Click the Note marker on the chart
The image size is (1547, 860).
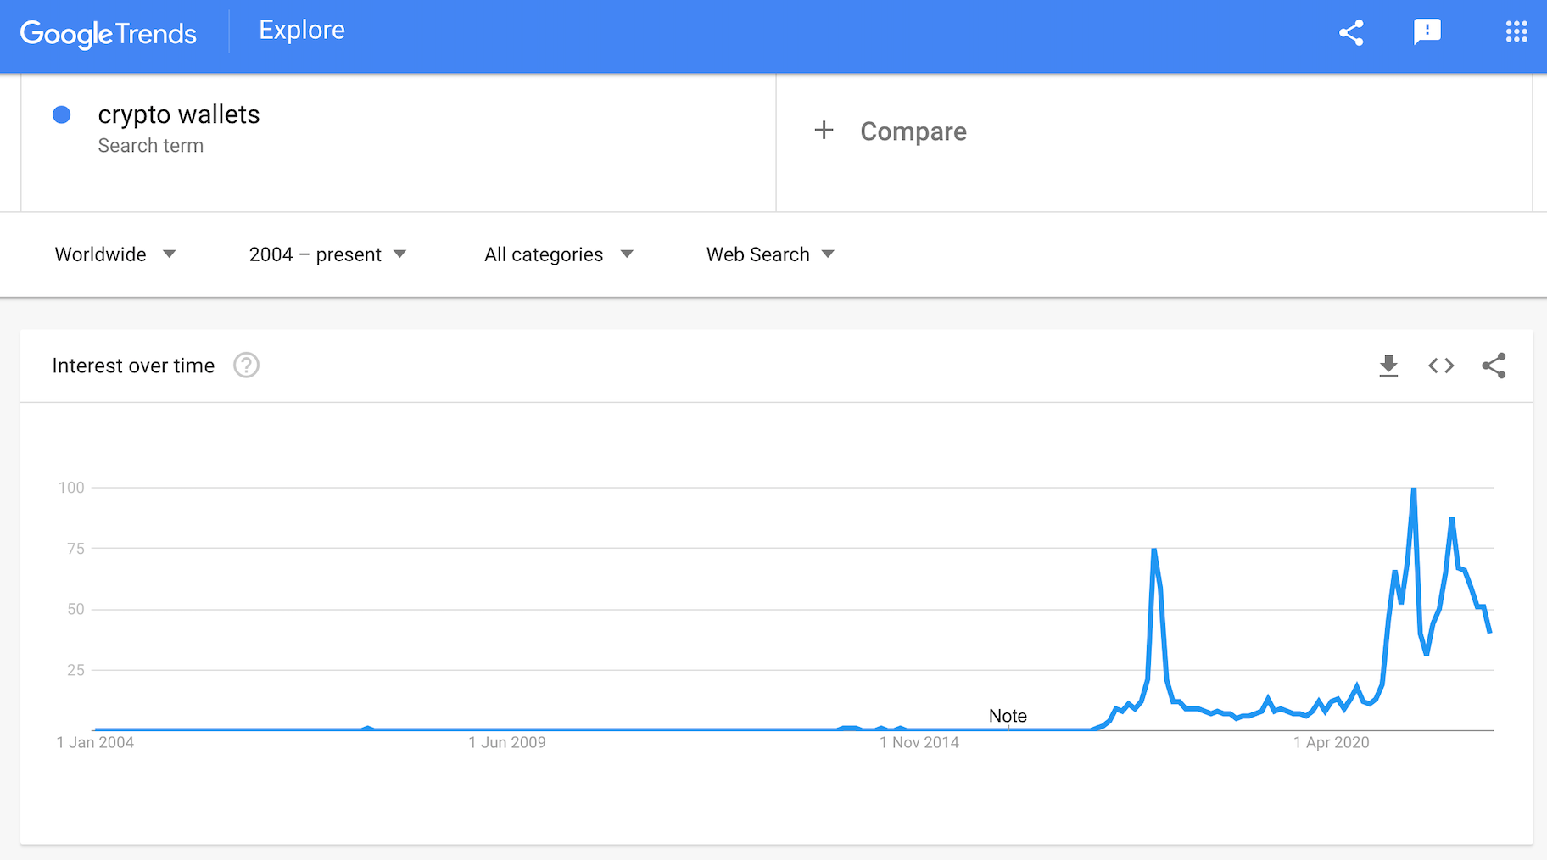pos(1008,716)
